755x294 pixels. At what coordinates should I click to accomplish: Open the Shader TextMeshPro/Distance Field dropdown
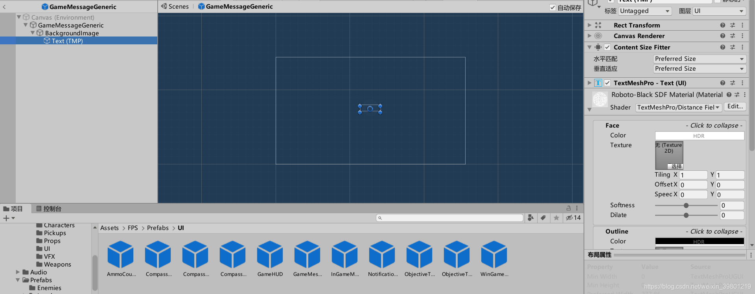pyautogui.click(x=678, y=107)
